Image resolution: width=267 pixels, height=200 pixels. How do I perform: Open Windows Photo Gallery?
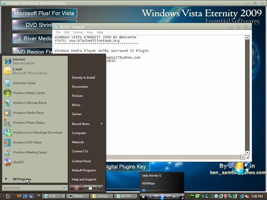point(35,122)
